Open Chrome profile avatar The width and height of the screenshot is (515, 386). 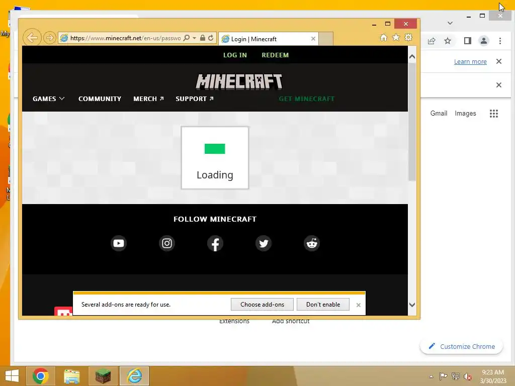tap(484, 41)
